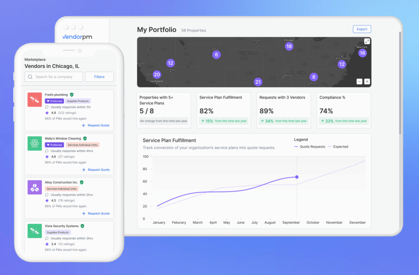
Task: Expand the map to fullscreen
Action: click(x=367, y=41)
